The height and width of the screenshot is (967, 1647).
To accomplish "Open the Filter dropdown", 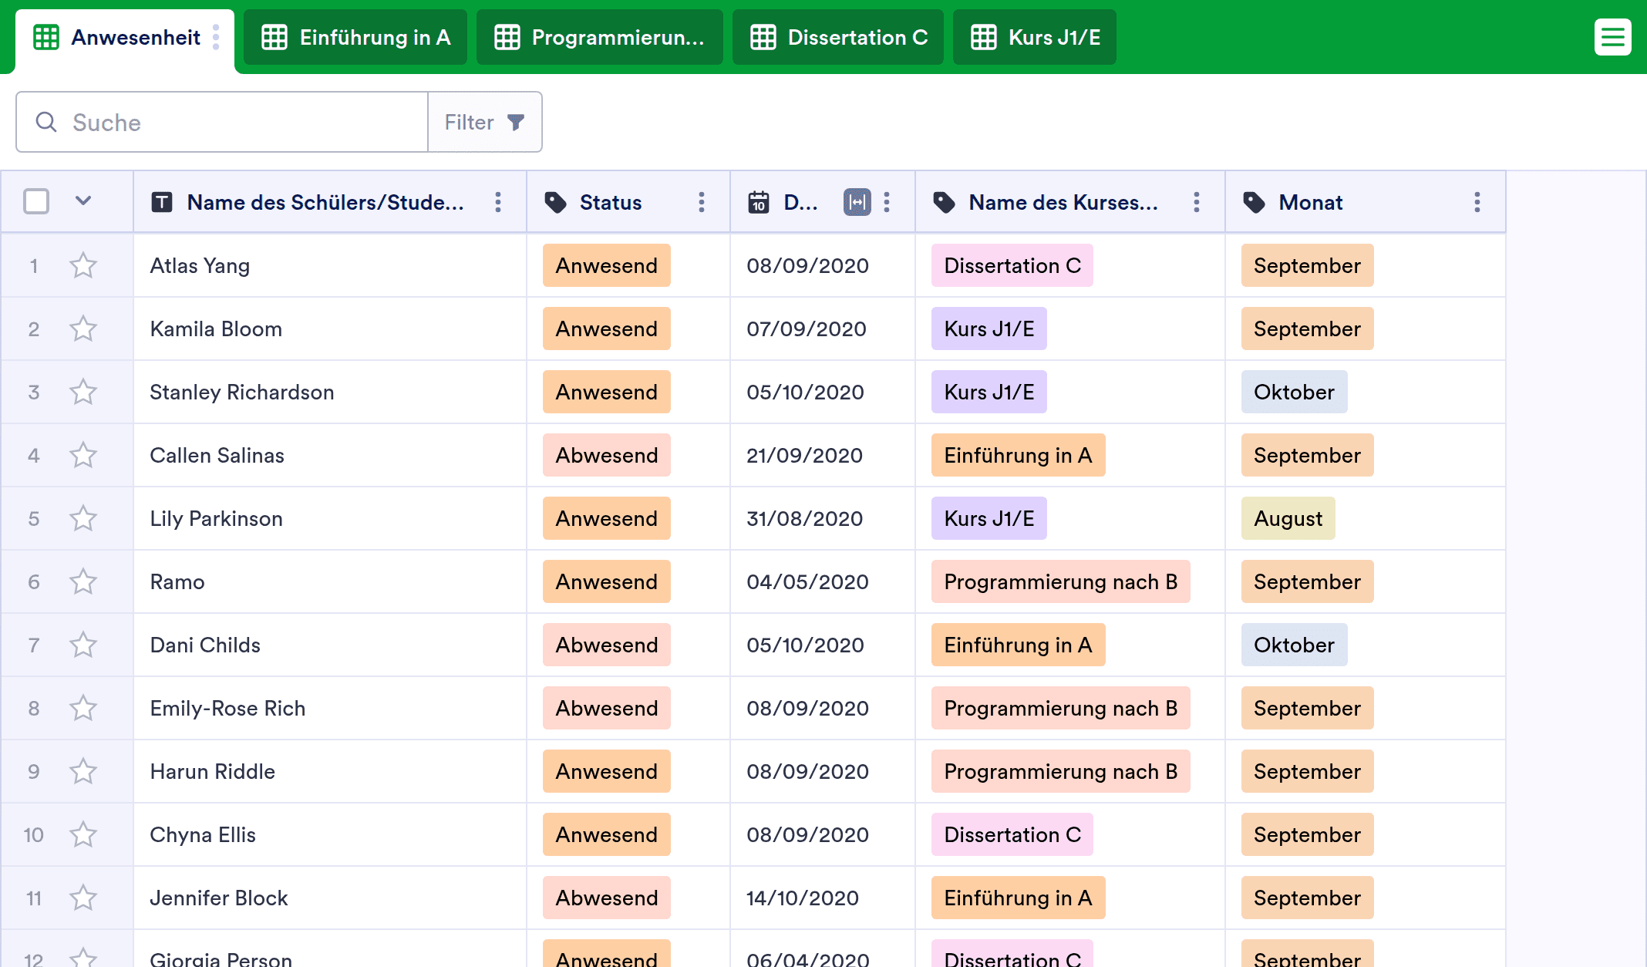I will (485, 122).
